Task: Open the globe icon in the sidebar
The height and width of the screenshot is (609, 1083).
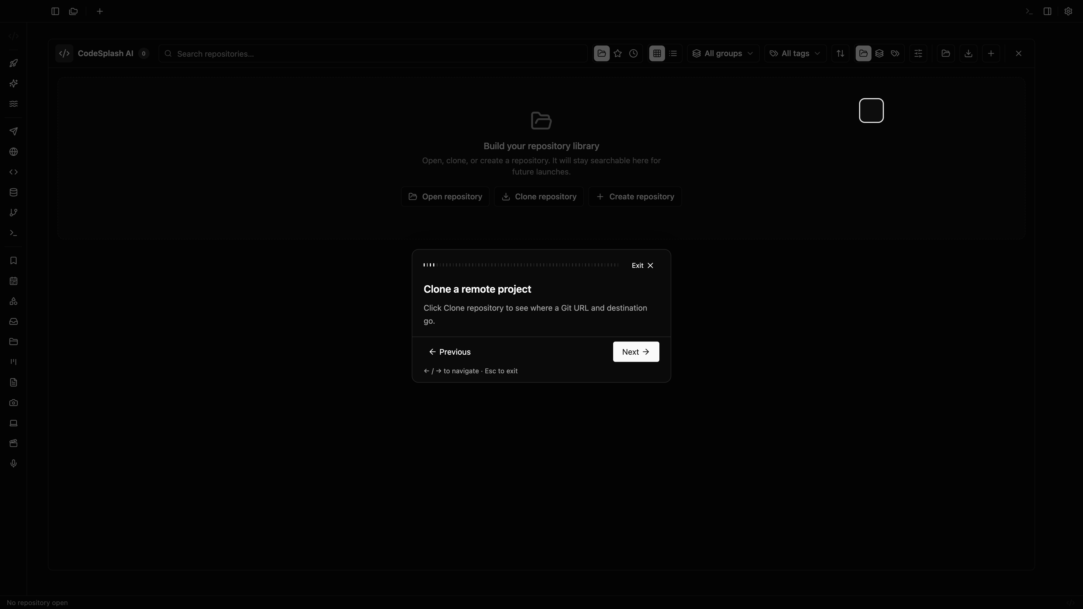Action: point(14,152)
